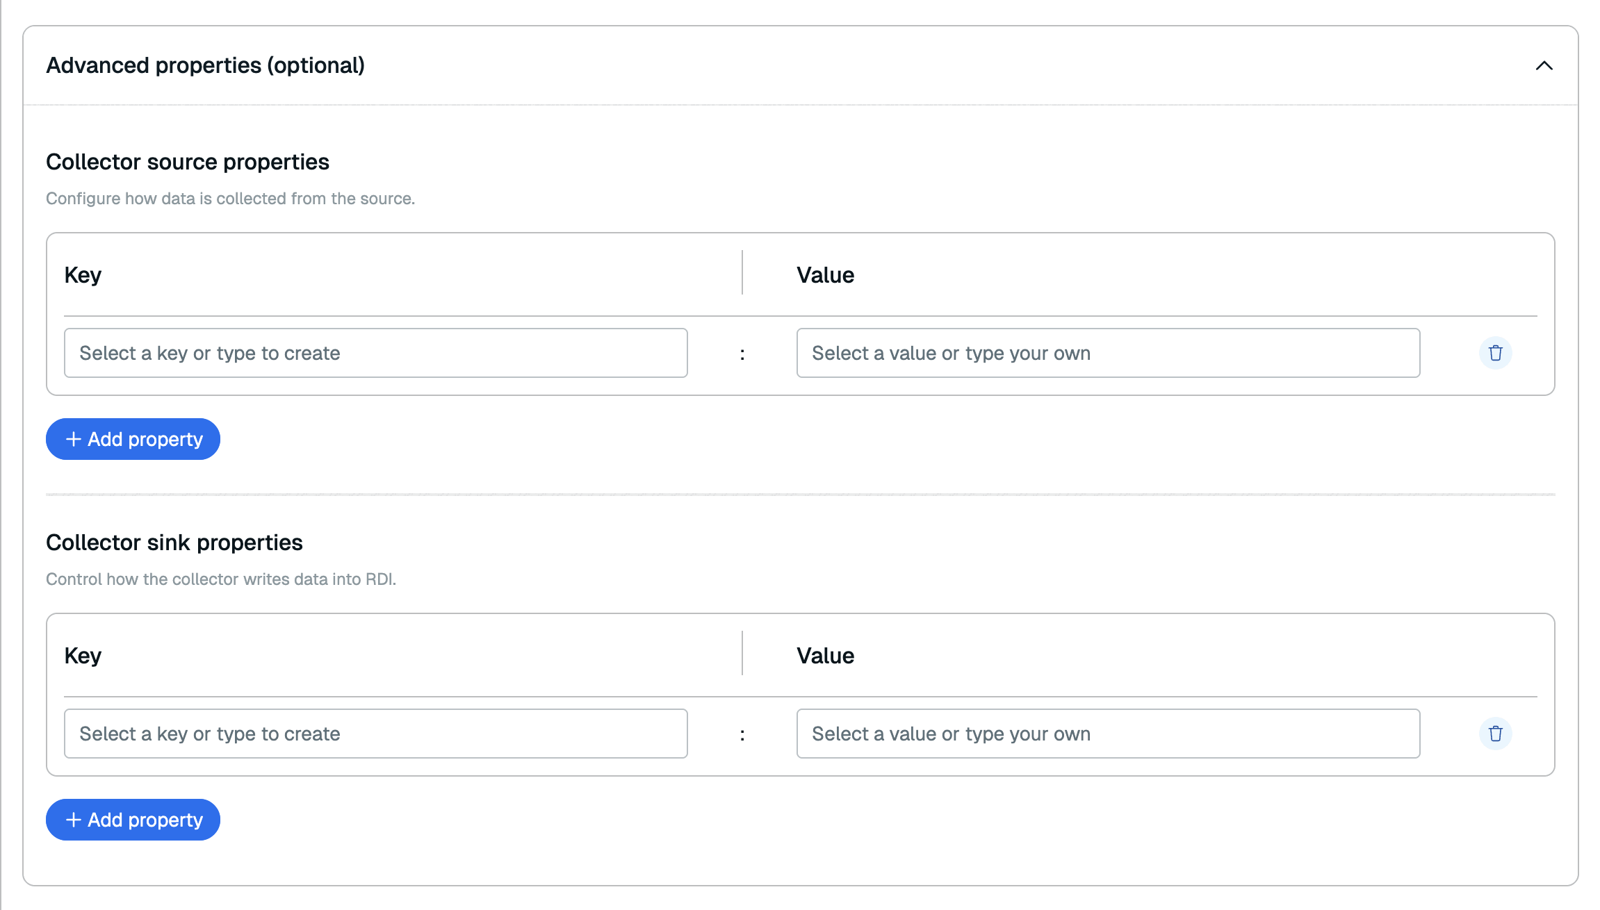Screen dimensions: 1600x910
Task: Select the Collector sink properties heading
Action: coord(174,543)
